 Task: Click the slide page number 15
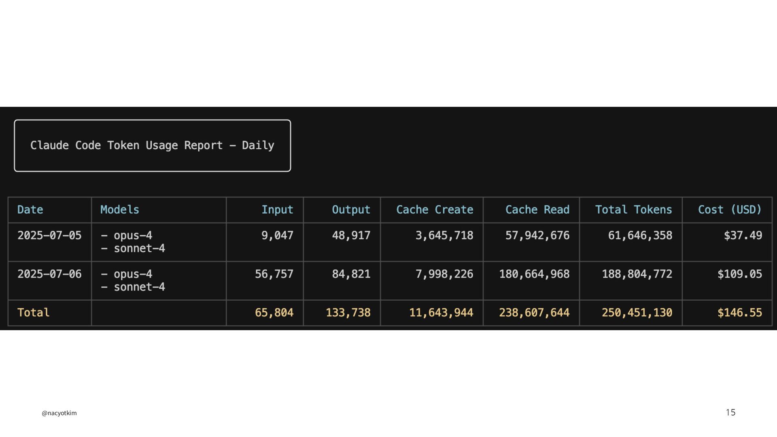[730, 412]
